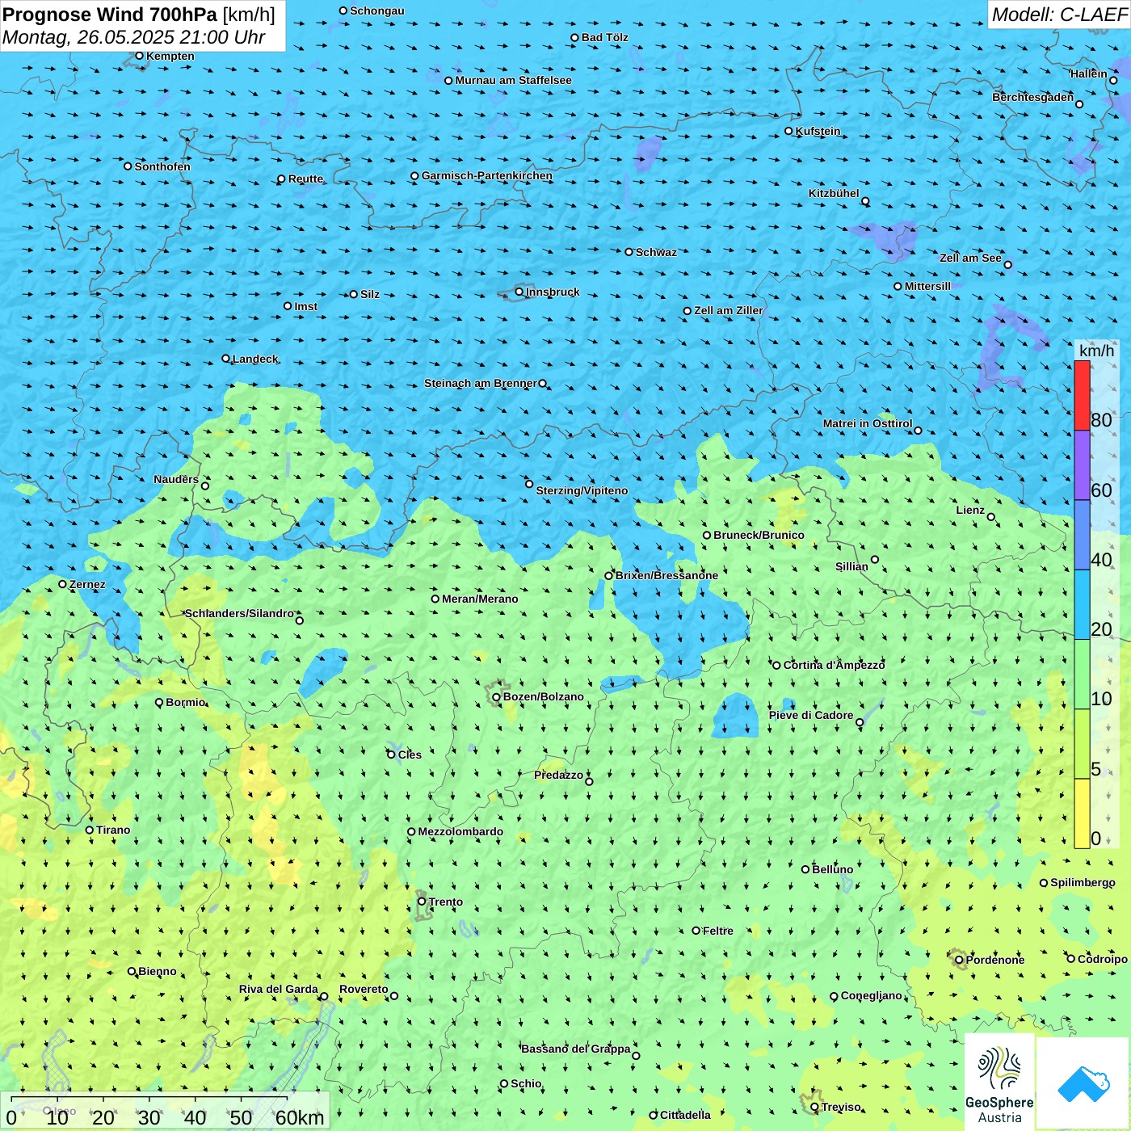The width and height of the screenshot is (1131, 1131).
Task: Click the blue cloud logo in the corner
Action: pyautogui.click(x=1083, y=1083)
